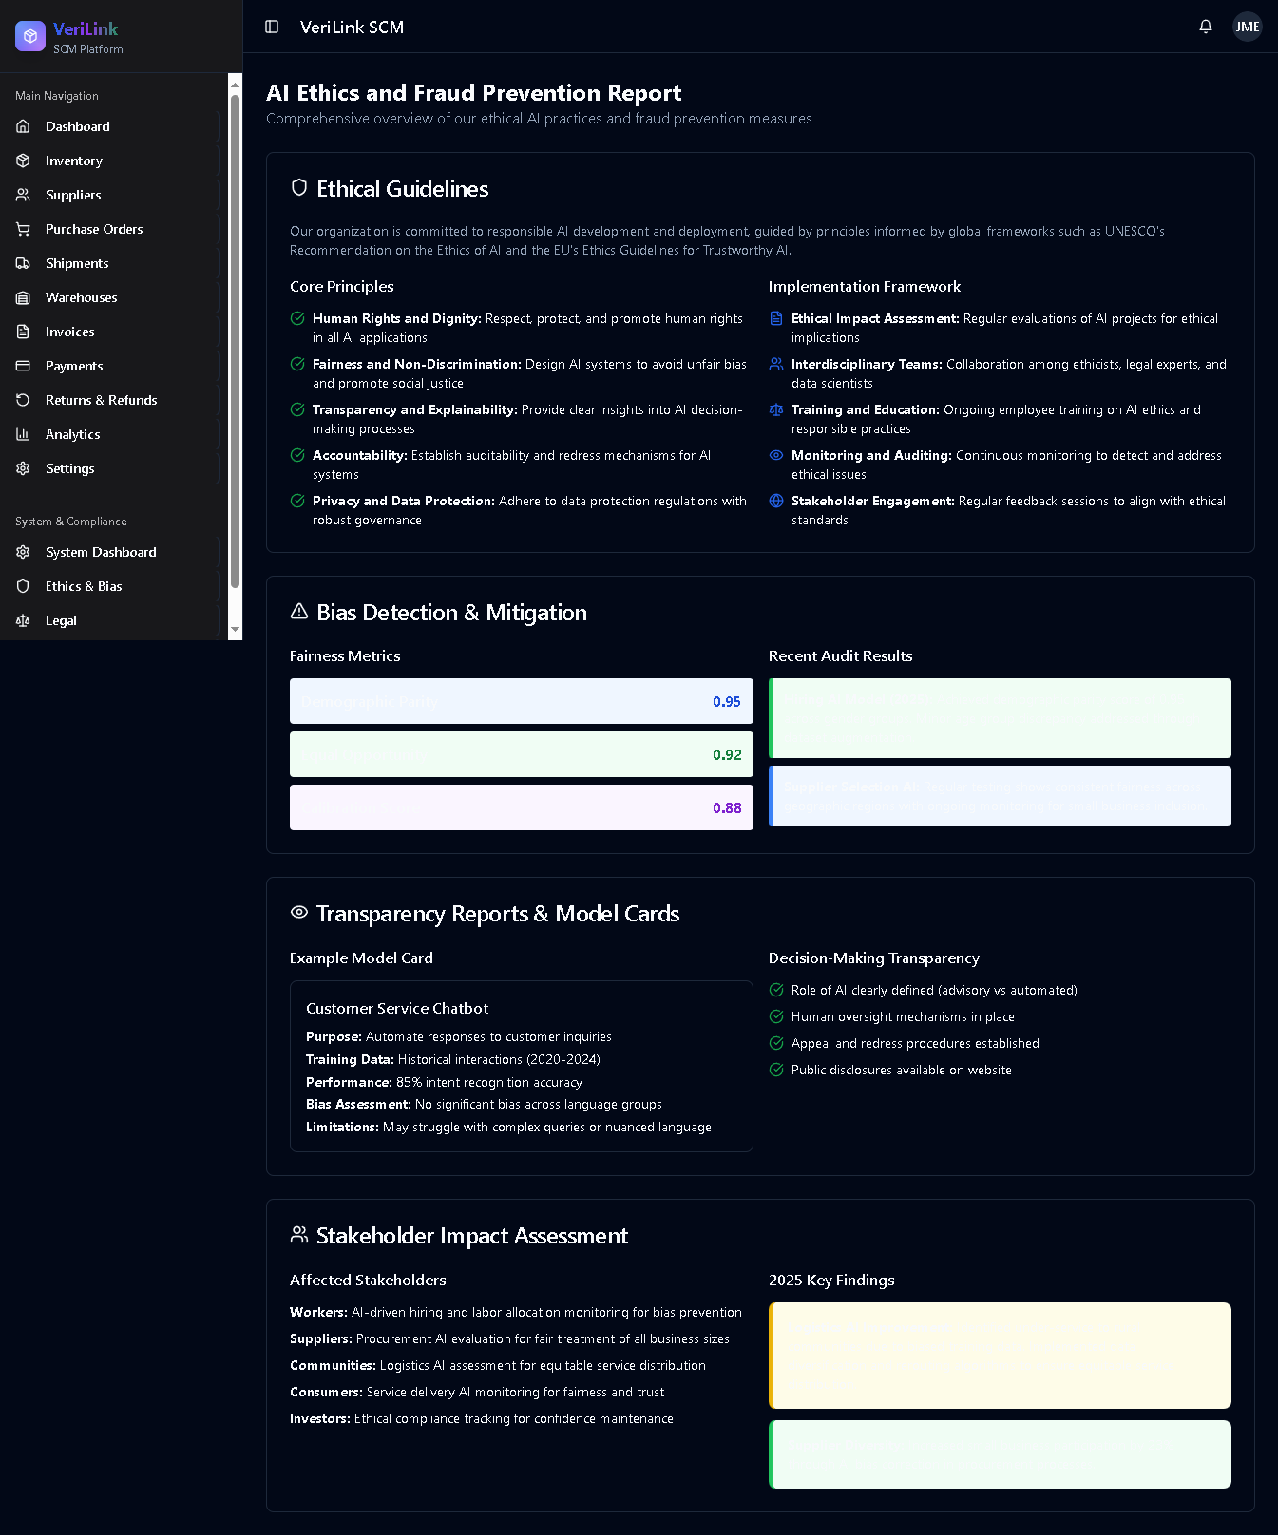Click sidebar scrollbar up arrow
This screenshot has height=1537, width=1278.
pos(236,84)
